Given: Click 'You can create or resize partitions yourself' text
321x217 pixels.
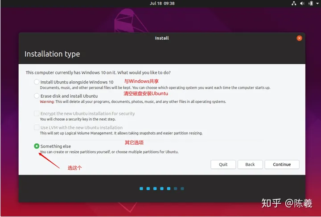Looking at the screenshot, I should (109, 152).
